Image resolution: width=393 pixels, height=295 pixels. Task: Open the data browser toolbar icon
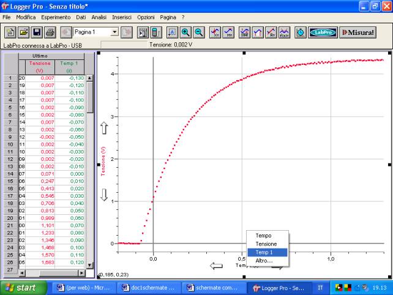pyautogui.click(x=143, y=32)
